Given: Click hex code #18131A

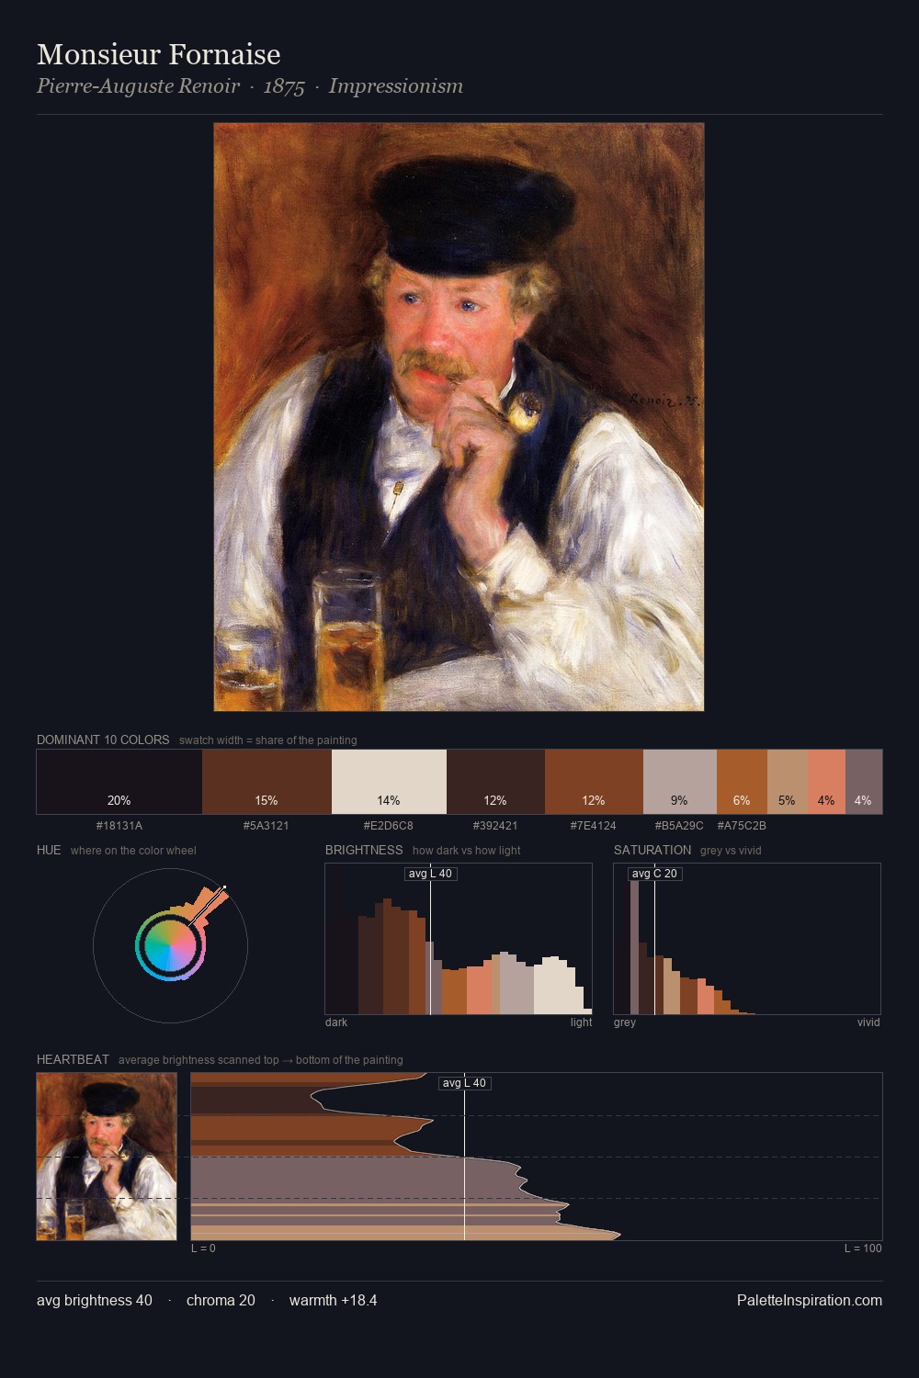Looking at the screenshot, I should tap(119, 826).
